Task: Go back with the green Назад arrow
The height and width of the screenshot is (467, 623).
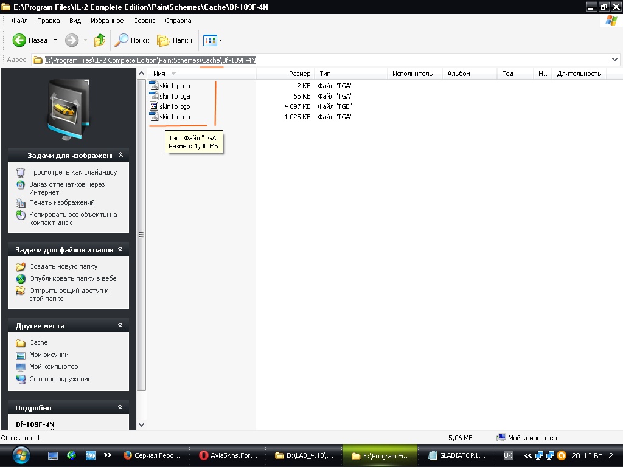Action: (30, 40)
